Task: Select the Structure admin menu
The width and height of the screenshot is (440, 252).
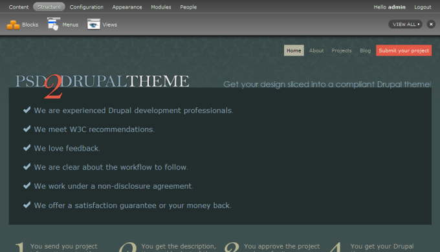Action: tap(49, 6)
